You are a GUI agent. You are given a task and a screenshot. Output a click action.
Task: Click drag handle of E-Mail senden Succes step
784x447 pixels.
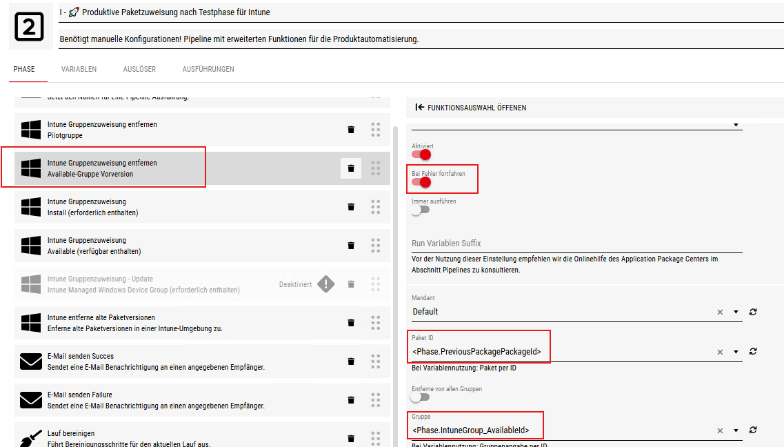tap(376, 361)
